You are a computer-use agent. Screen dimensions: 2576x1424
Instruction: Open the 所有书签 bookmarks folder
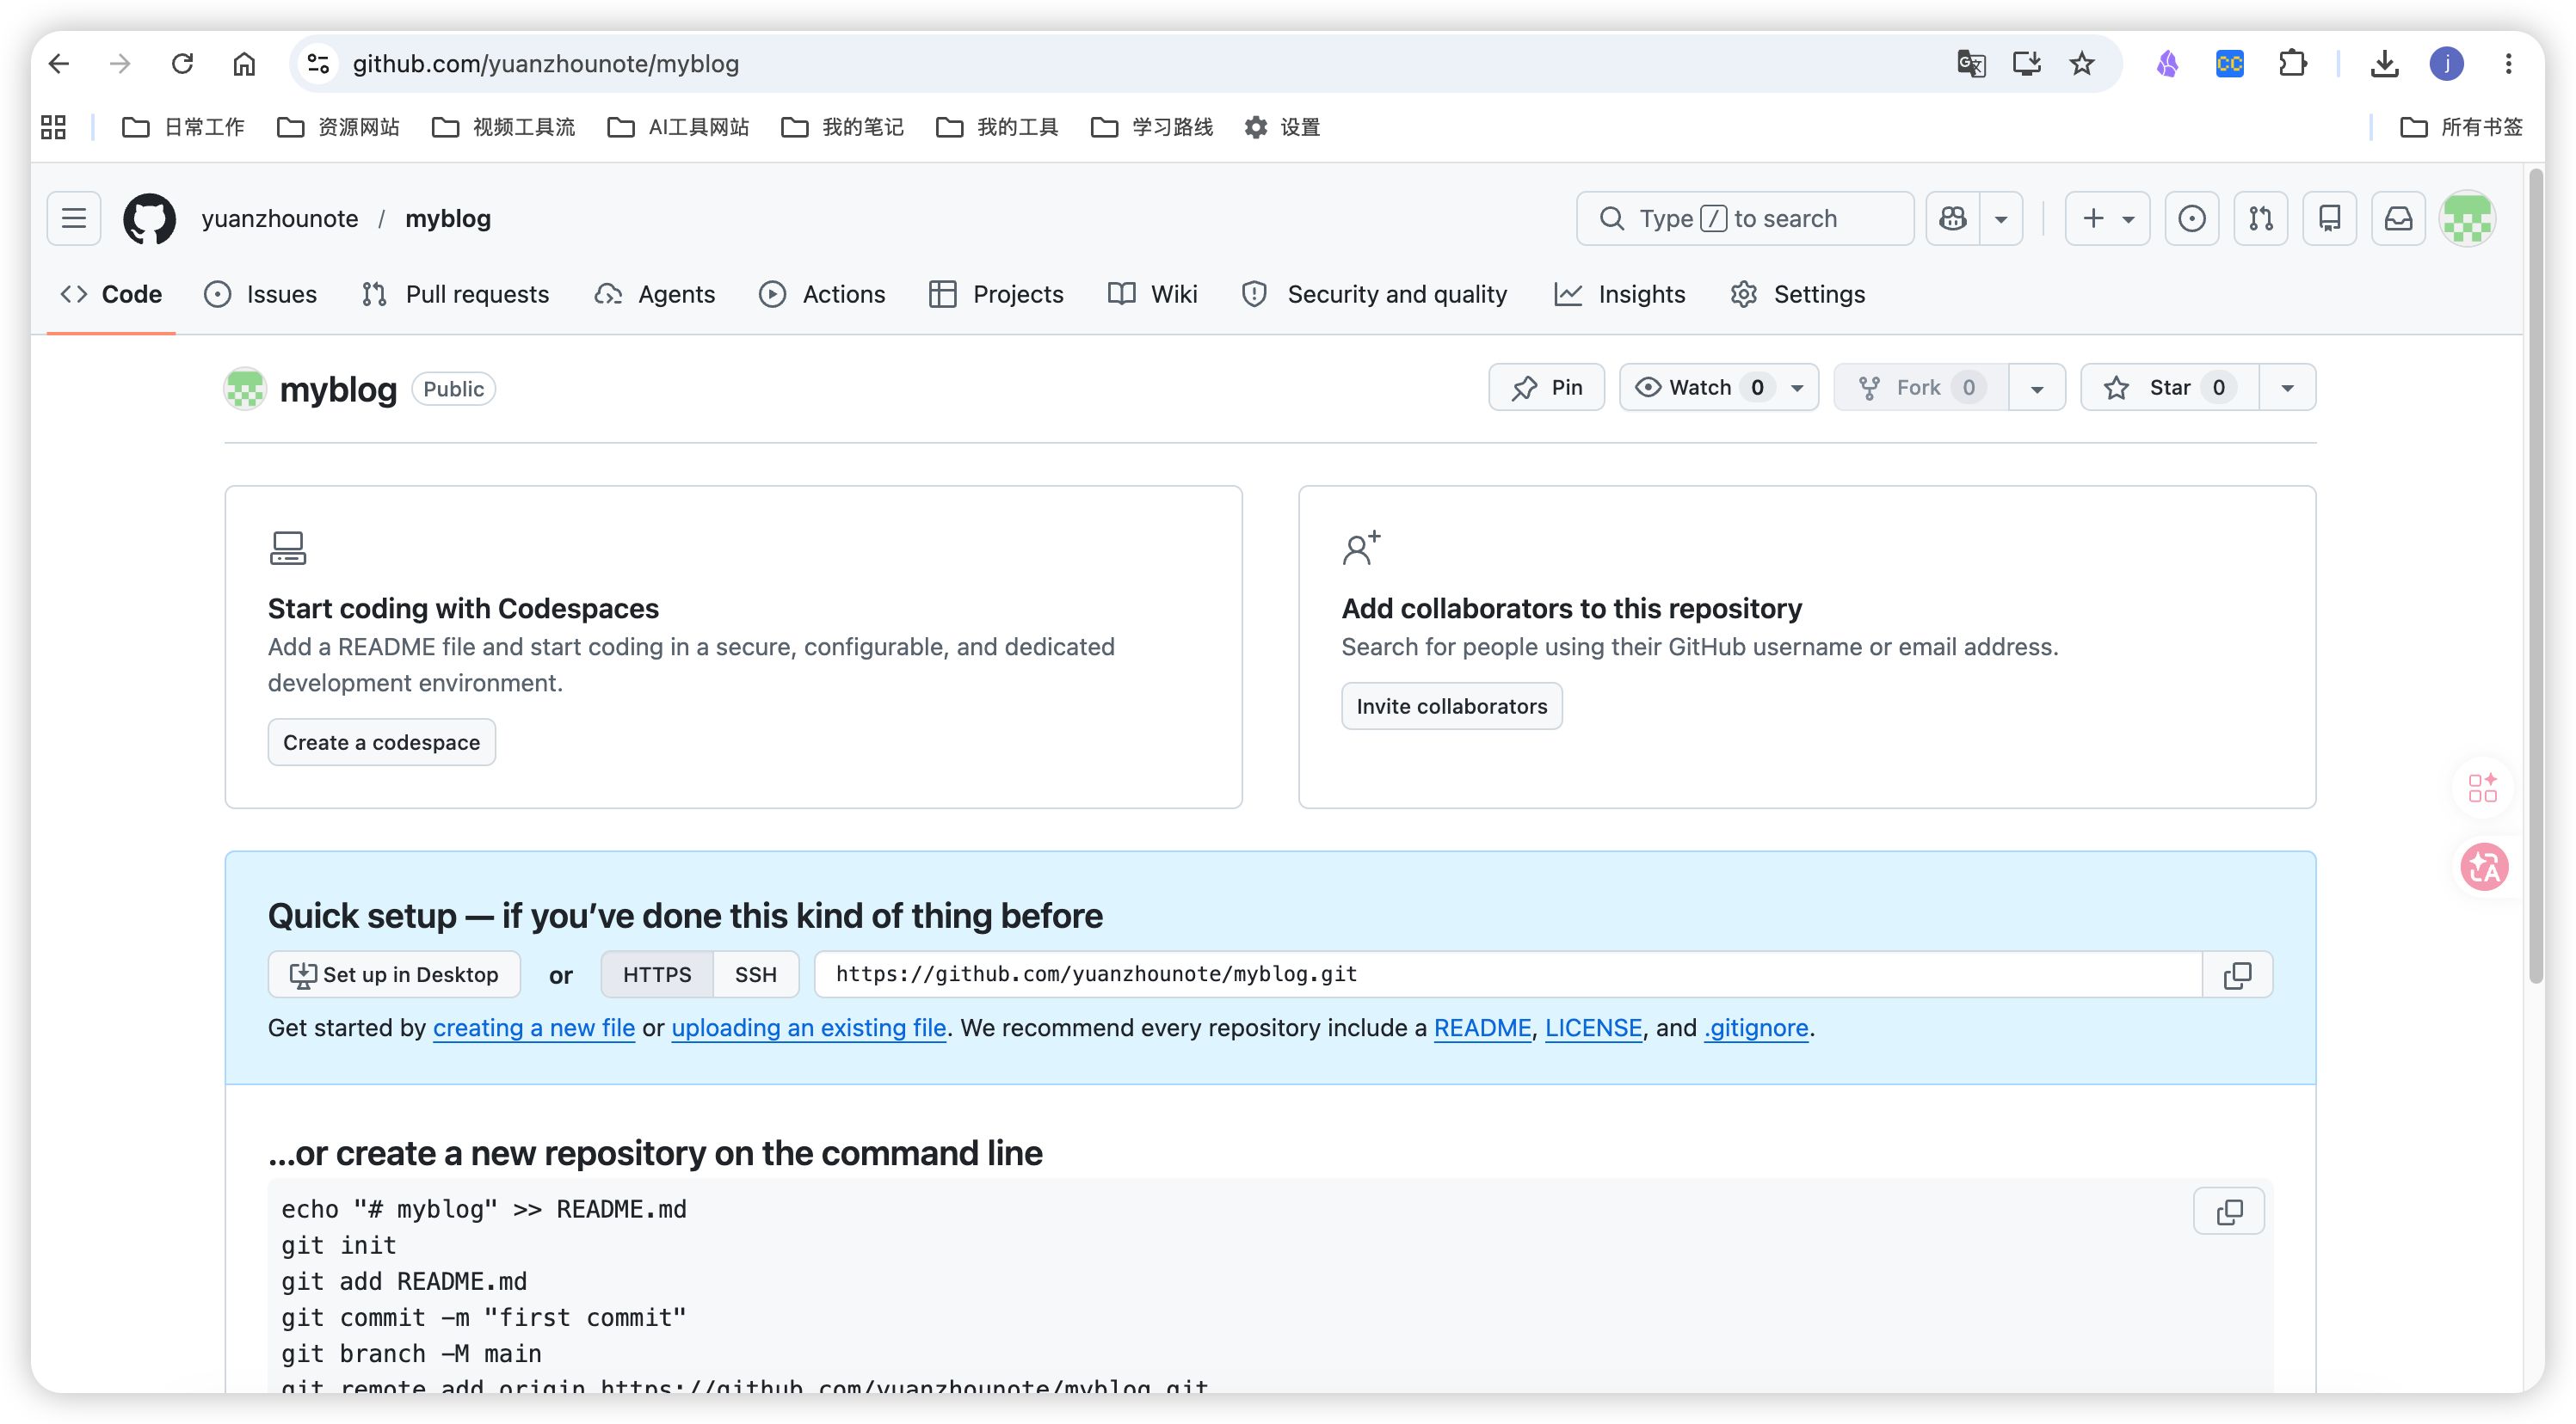coord(2462,127)
